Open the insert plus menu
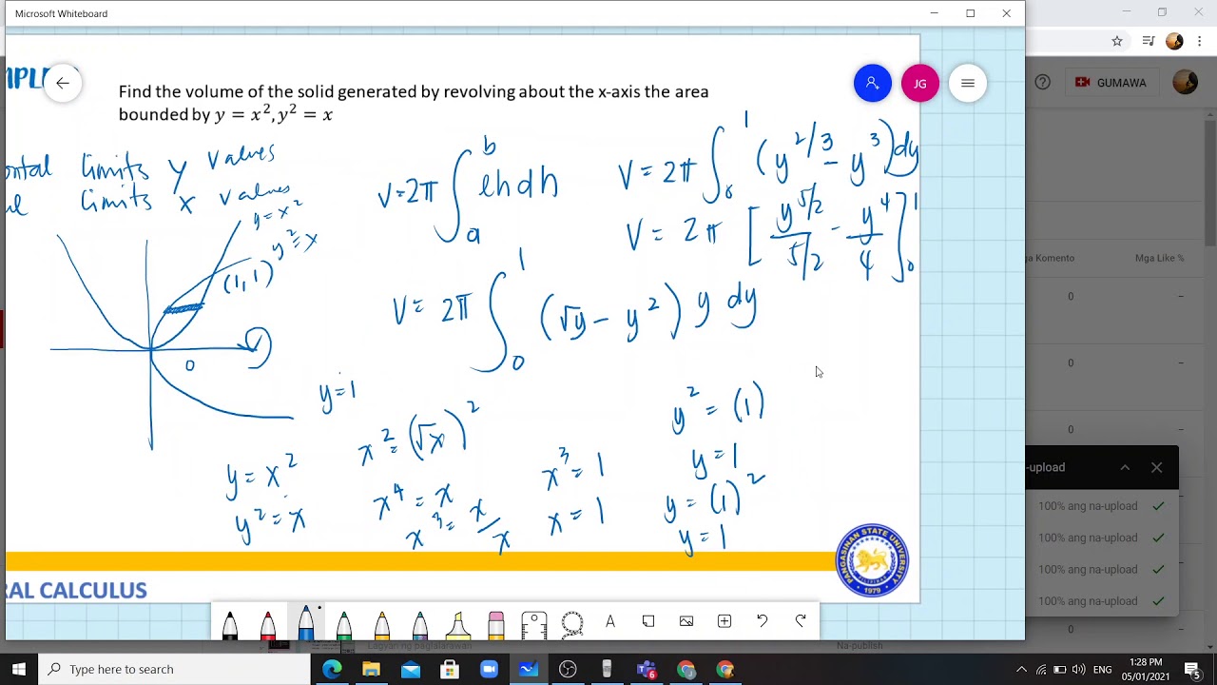This screenshot has width=1217, height=685. click(724, 621)
